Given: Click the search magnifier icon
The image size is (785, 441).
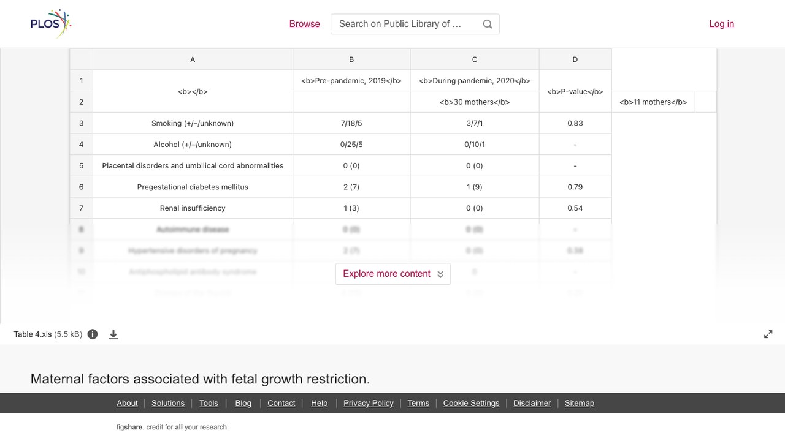Looking at the screenshot, I should pyautogui.click(x=488, y=24).
